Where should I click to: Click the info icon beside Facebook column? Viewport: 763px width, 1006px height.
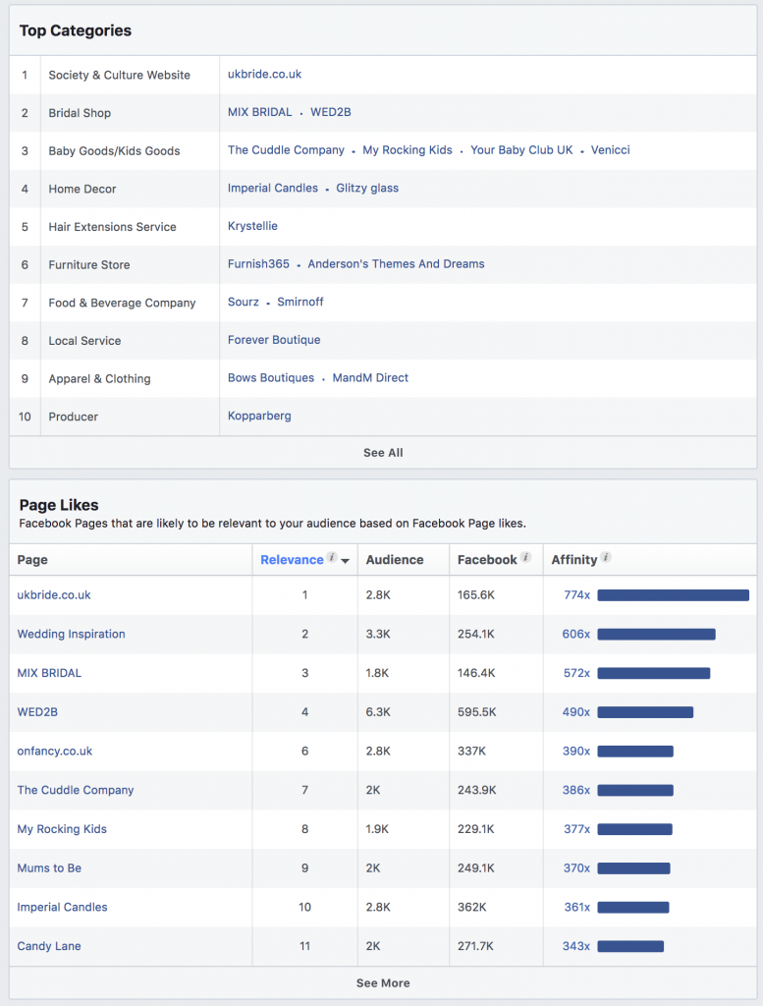coord(526,558)
